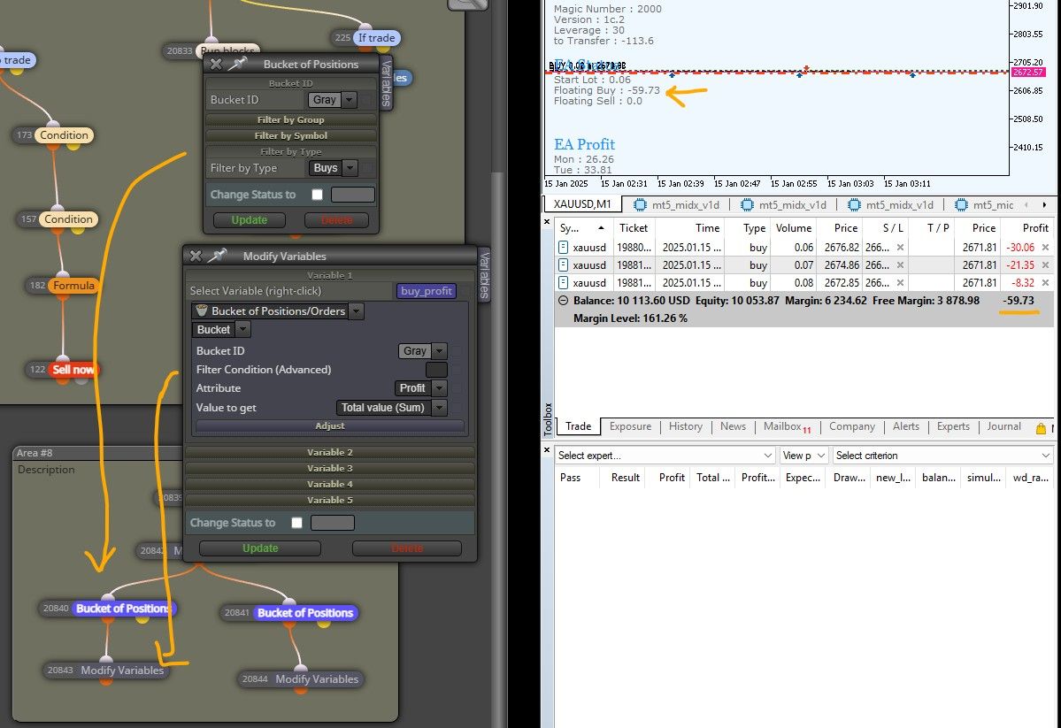Click the position icon of the 2676.82 trade
Image resolution: width=1061 pixels, height=728 pixels.
(563, 248)
